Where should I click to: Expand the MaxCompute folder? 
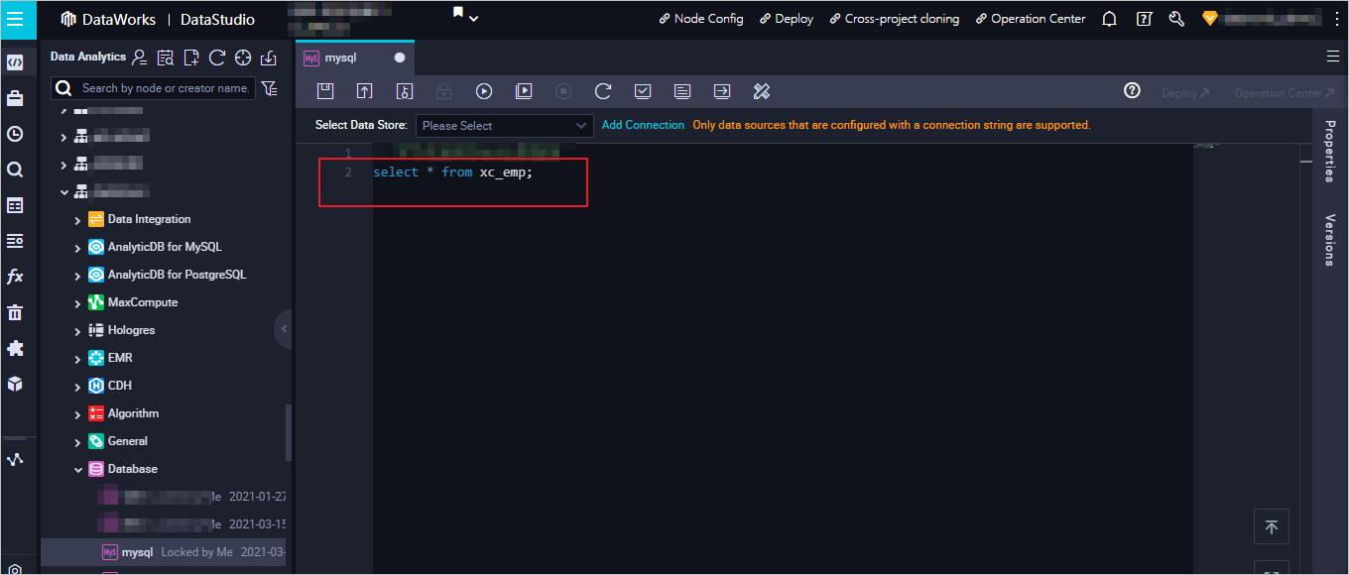click(x=77, y=303)
